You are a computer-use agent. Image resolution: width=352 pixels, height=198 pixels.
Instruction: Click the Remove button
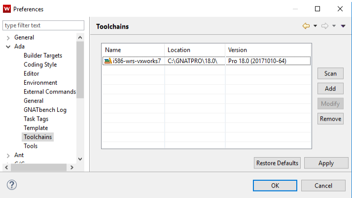330,119
